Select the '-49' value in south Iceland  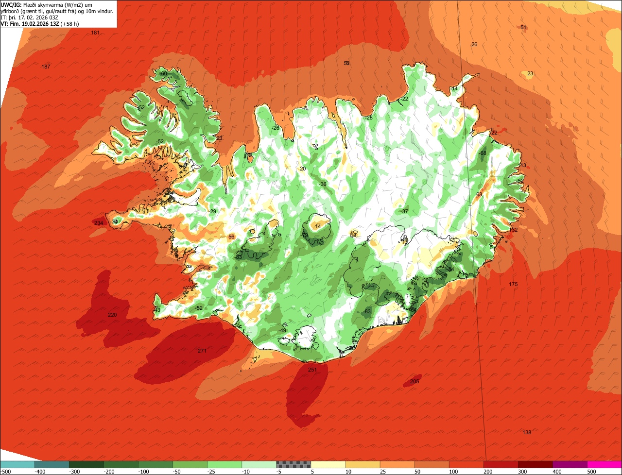tap(282, 330)
